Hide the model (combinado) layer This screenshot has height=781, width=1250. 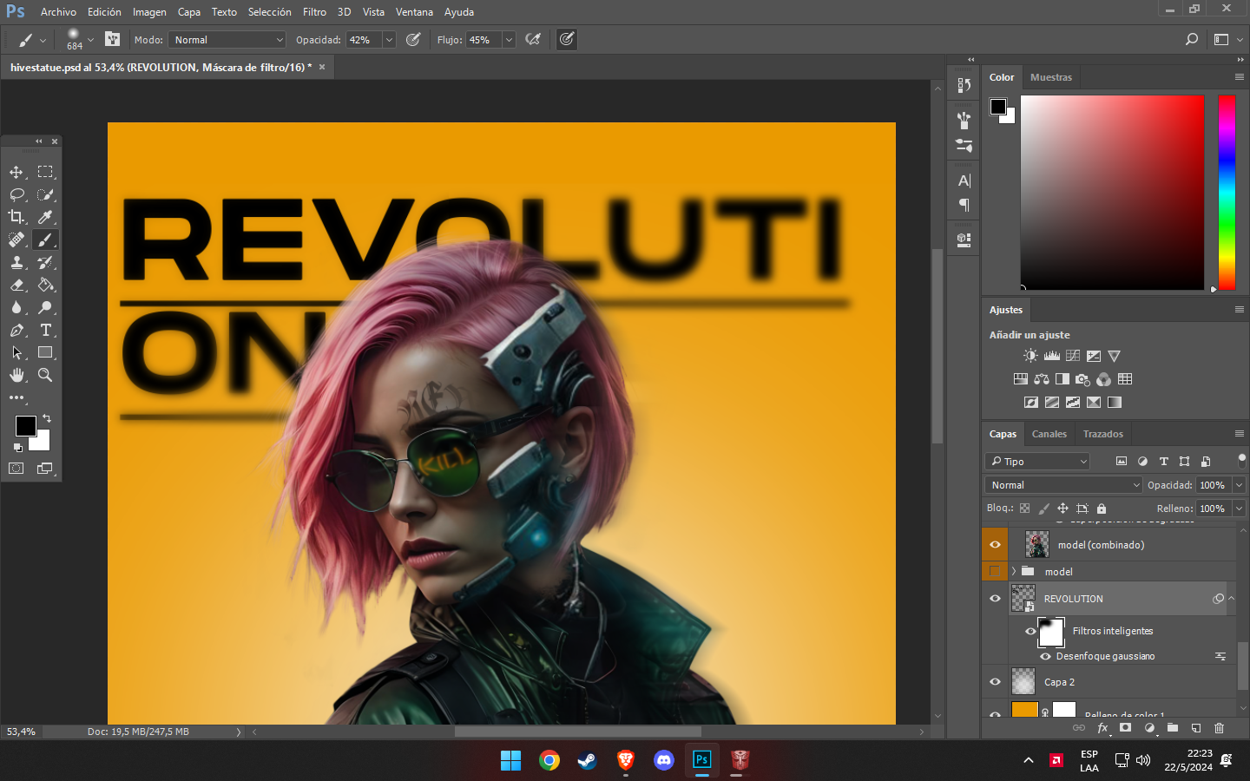(995, 545)
